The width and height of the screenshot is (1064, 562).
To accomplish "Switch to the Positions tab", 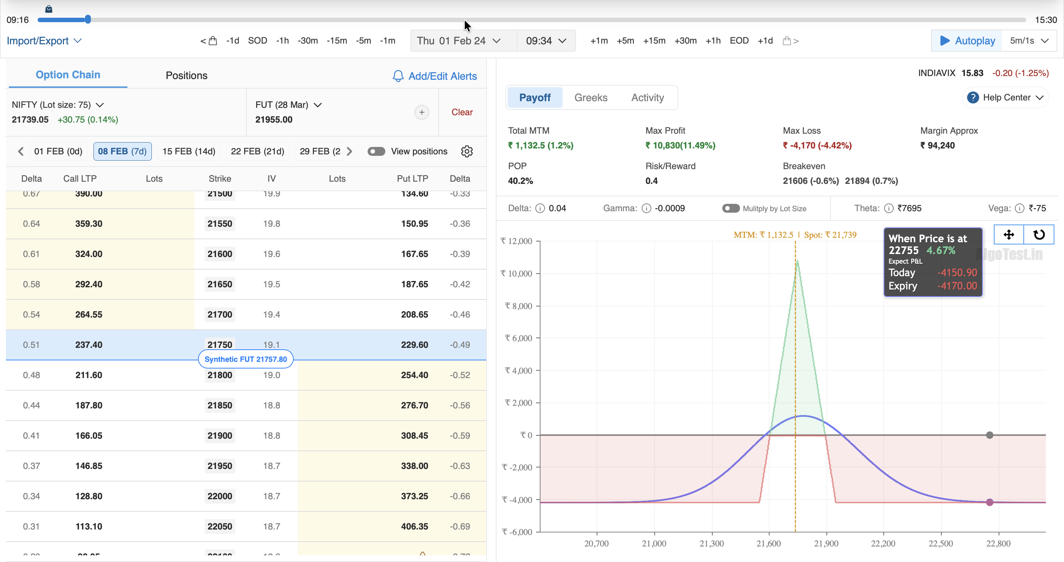I will [186, 76].
